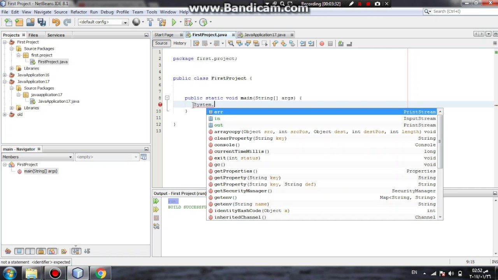The image size is (498, 280).
Task: Toggle Show Fields filter in Navigator
Action: tap(19, 251)
